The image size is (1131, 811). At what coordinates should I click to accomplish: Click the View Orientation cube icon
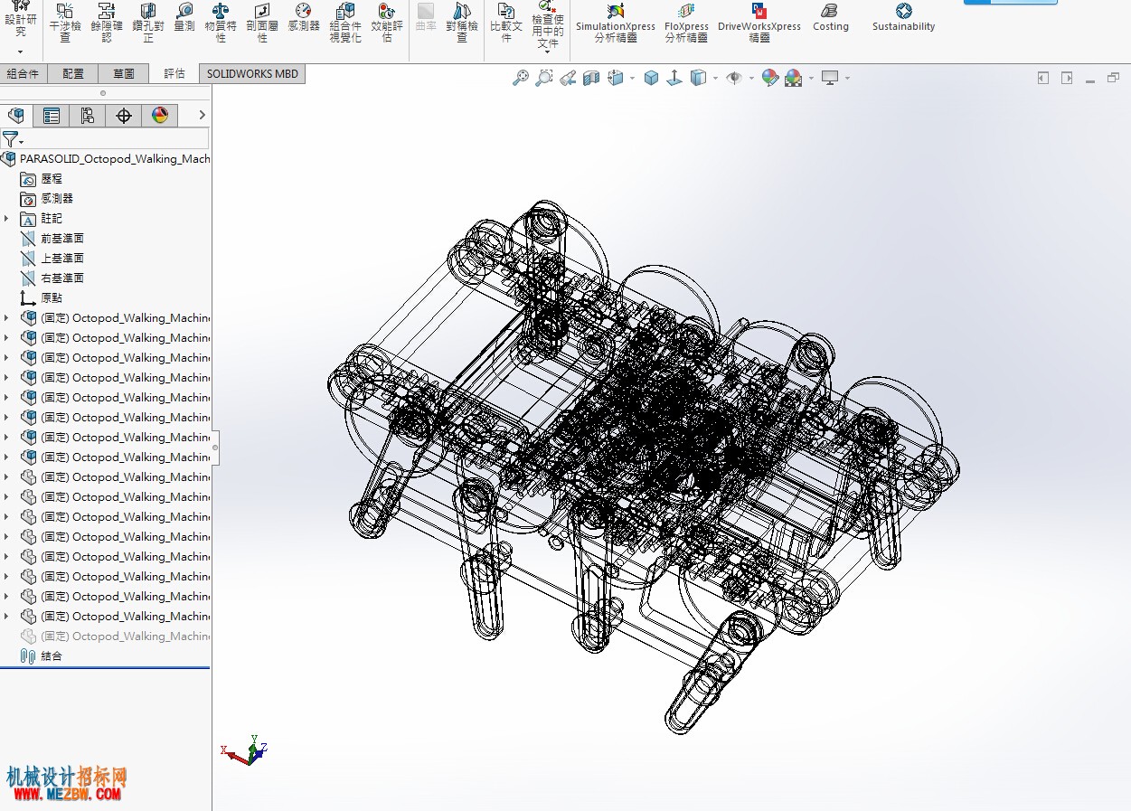pyautogui.click(x=651, y=79)
